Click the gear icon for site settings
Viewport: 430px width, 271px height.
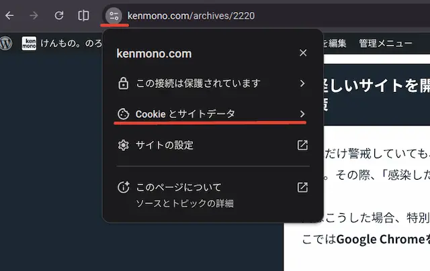coord(124,145)
